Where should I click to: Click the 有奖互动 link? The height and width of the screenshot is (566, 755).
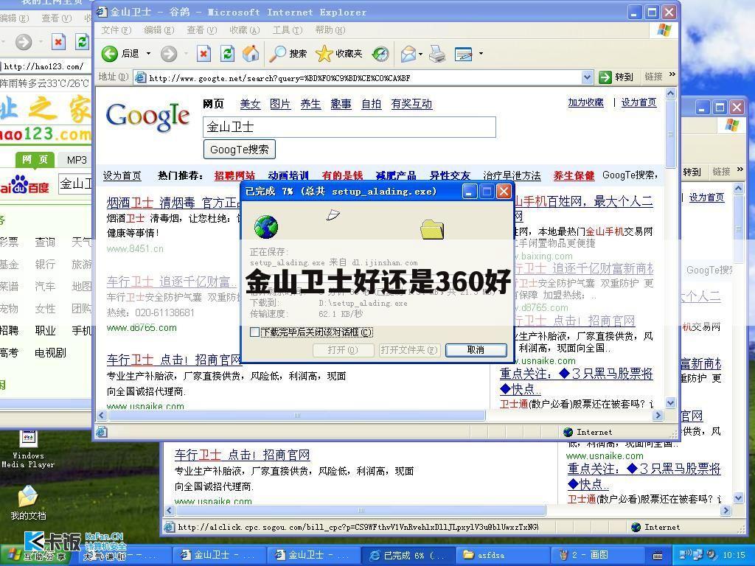pyautogui.click(x=411, y=103)
